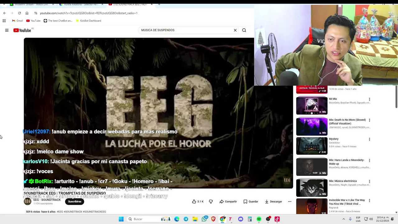Image resolution: width=398 pixels, height=224 pixels.
Task: Open Brave browser from the taskbar
Action: tap(213, 219)
